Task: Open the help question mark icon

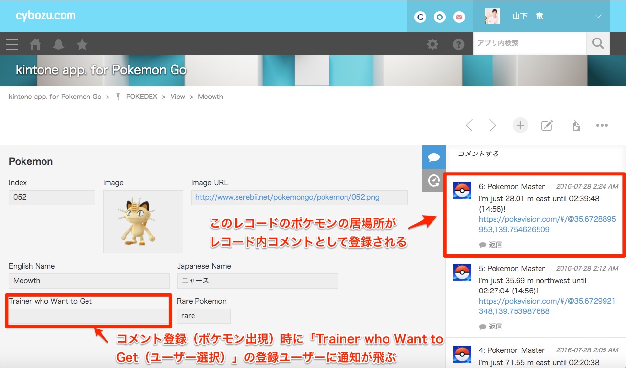Action: point(458,45)
